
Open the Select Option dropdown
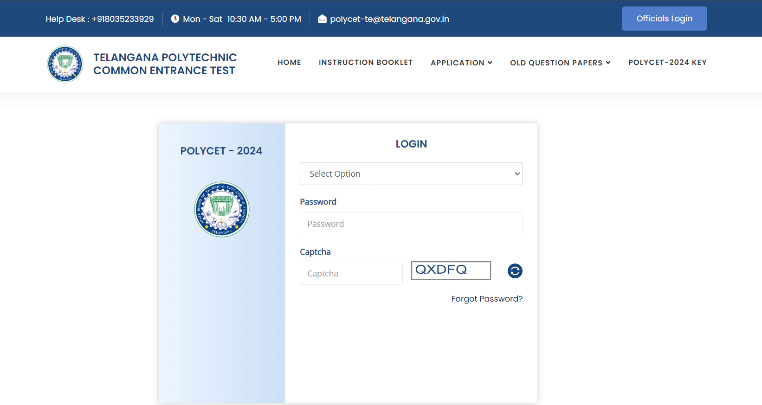(x=411, y=174)
